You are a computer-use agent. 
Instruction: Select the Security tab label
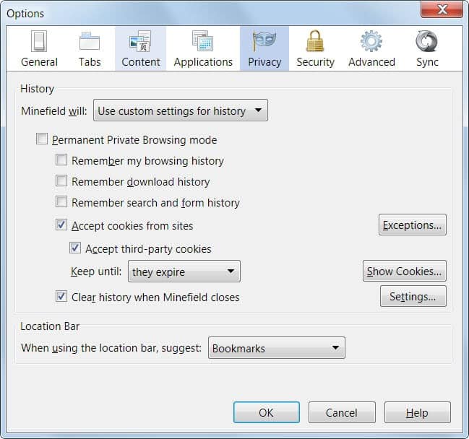(x=315, y=62)
